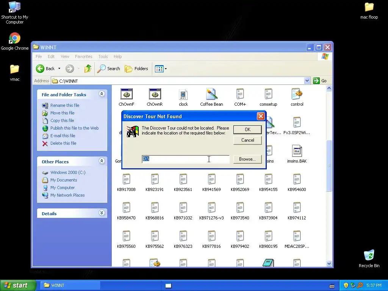Select the KB954600 log file
The height and width of the screenshot is (291, 388).
(297, 179)
